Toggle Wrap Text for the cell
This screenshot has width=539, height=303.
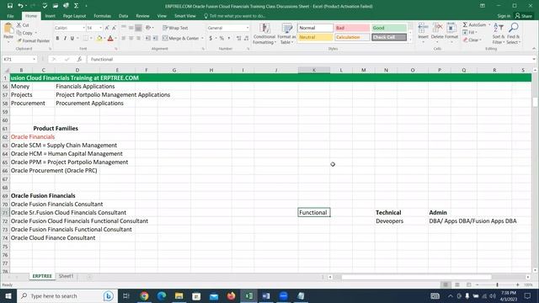[175, 28]
